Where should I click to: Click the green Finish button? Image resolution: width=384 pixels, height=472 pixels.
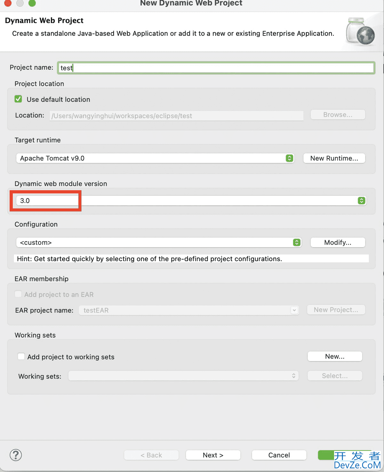pos(326,455)
